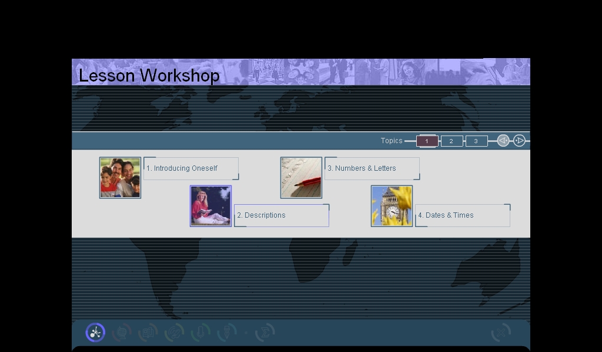This screenshot has width=602, height=352.
Task: Click the Big Ben clock thumbnail
Action: [x=392, y=206]
